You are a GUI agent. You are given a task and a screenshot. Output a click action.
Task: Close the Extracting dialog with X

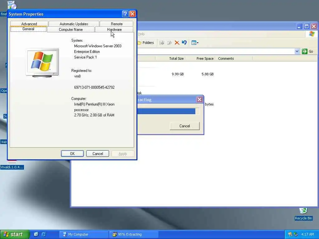click(199, 100)
